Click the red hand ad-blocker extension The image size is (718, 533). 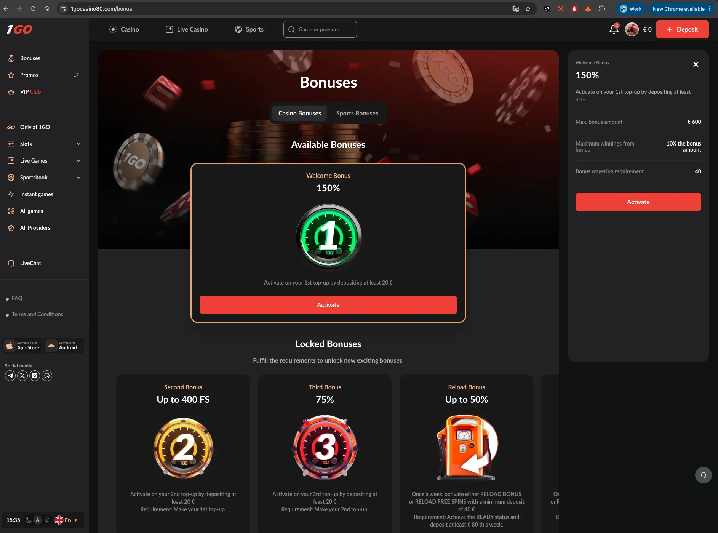pos(574,9)
